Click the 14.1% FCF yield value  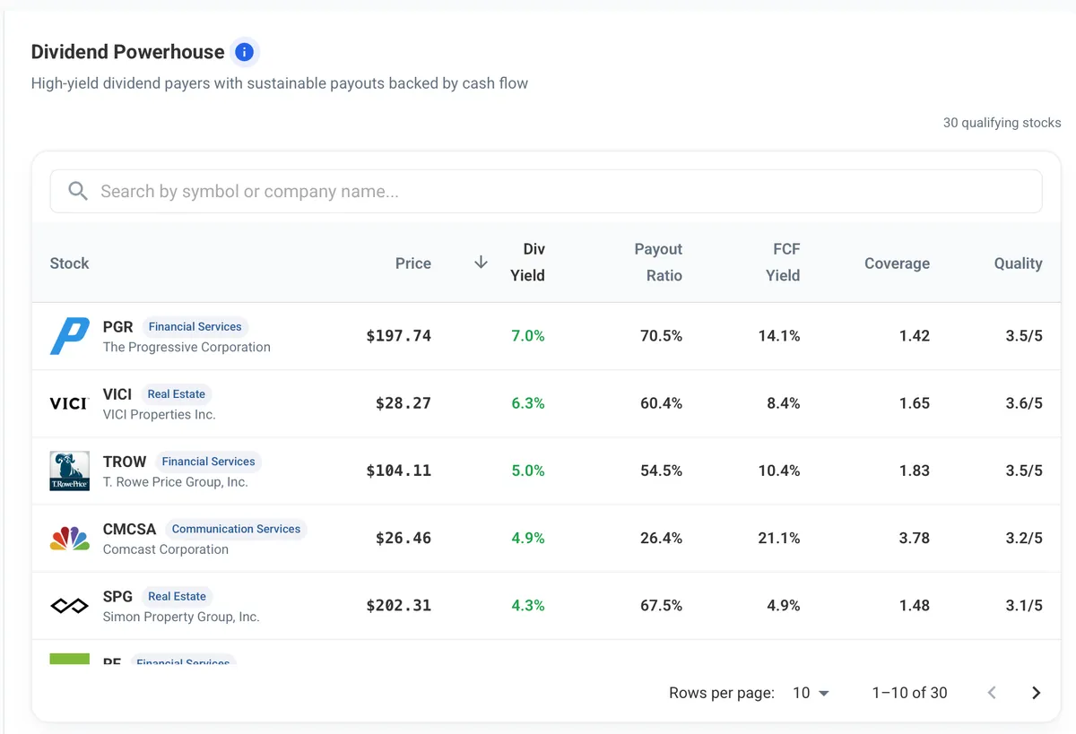click(779, 336)
